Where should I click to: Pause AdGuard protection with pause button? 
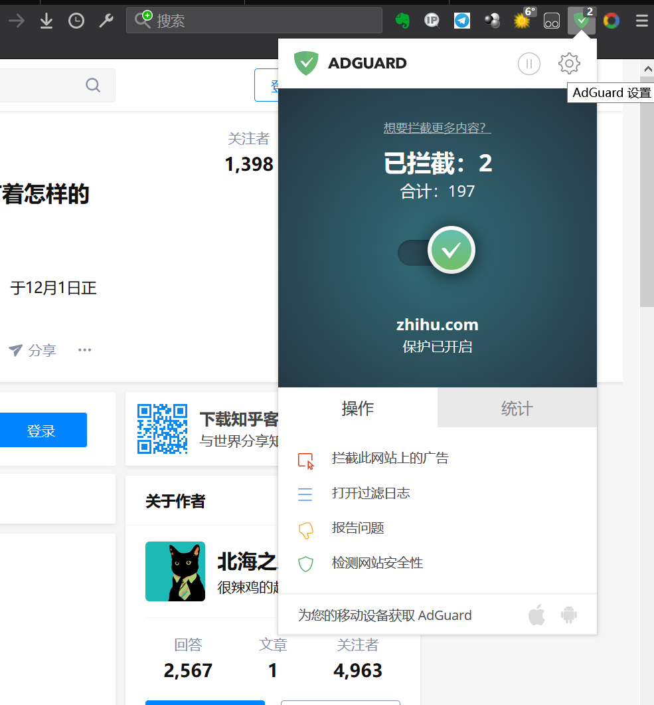click(x=529, y=64)
